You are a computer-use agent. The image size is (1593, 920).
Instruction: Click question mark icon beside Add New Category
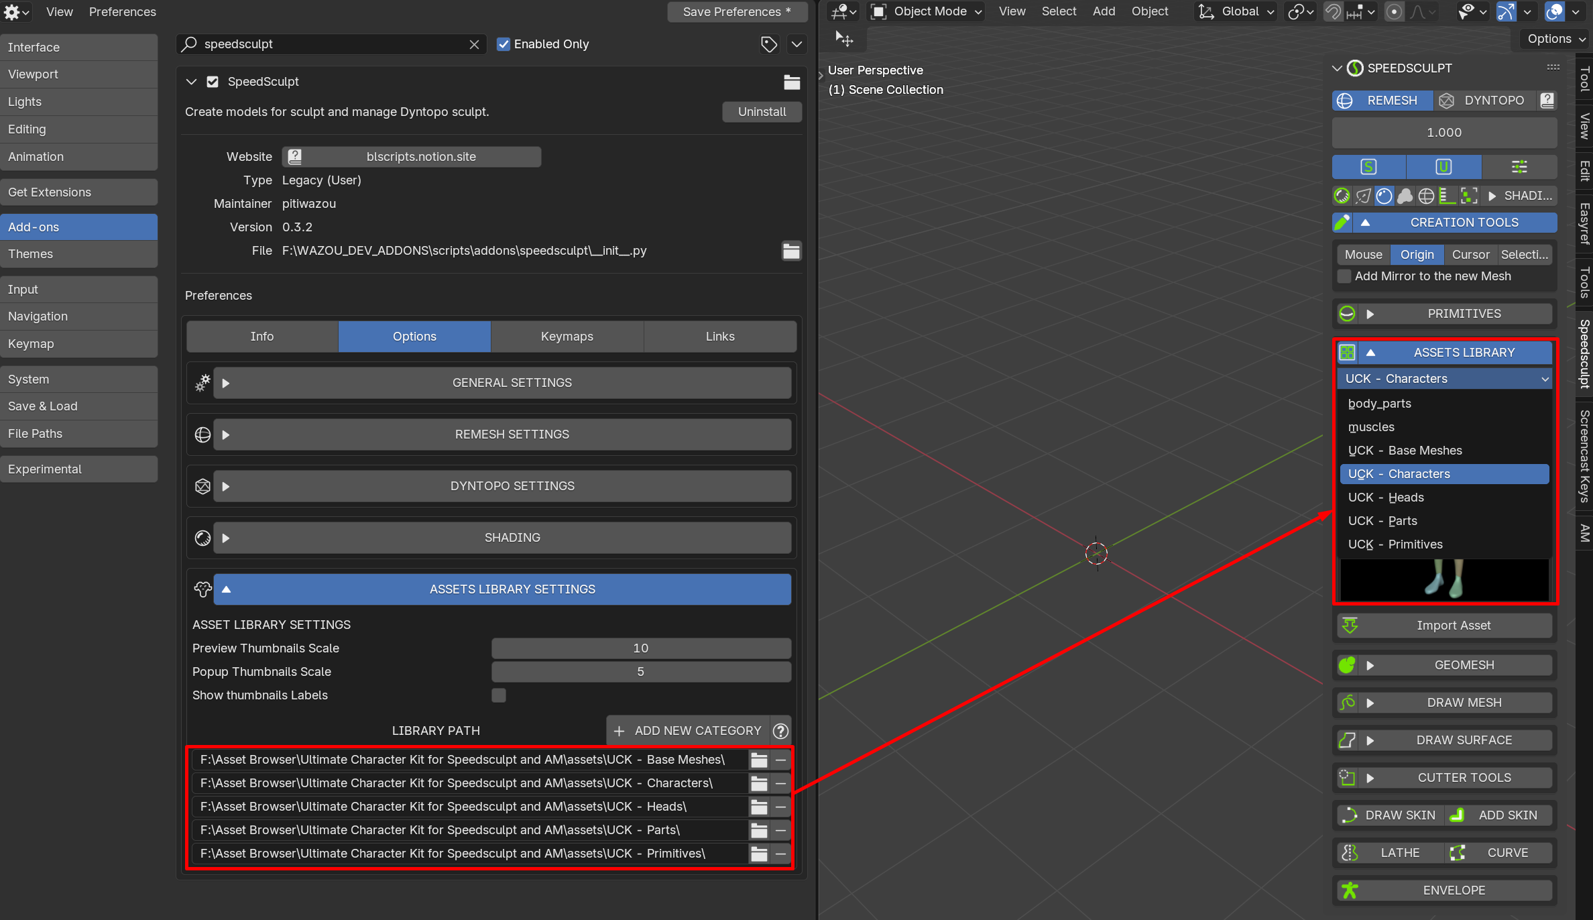pyautogui.click(x=780, y=731)
